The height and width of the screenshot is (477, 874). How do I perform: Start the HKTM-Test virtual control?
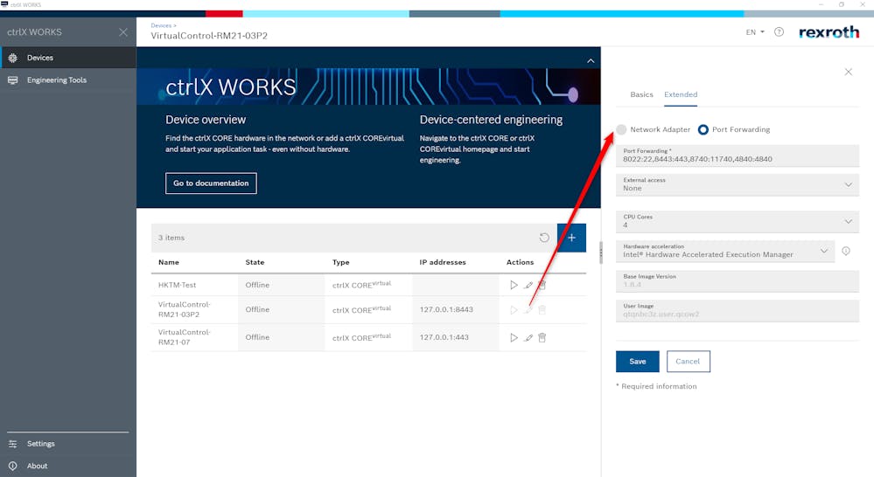pyautogui.click(x=514, y=285)
